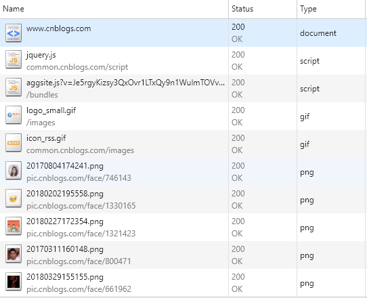Select the aggsite.js?v=Je5rgy... request

pos(125,83)
